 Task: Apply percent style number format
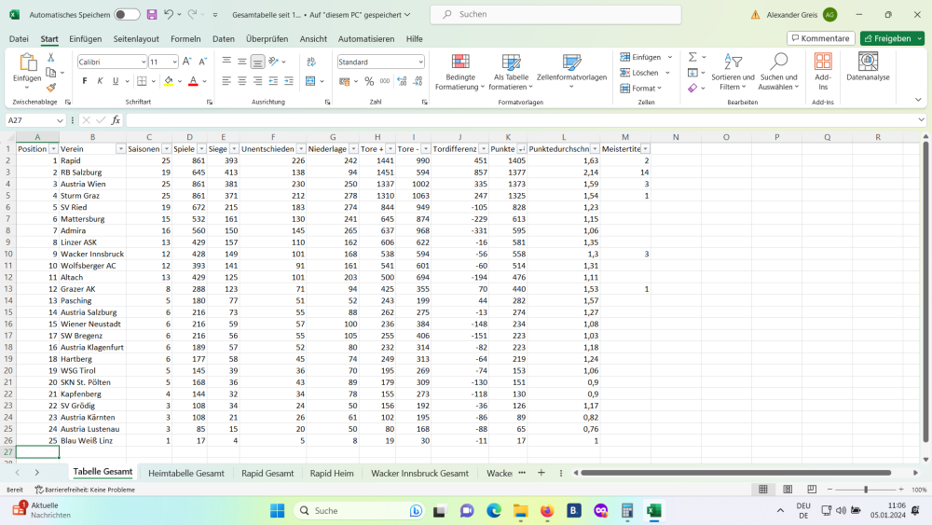370,81
